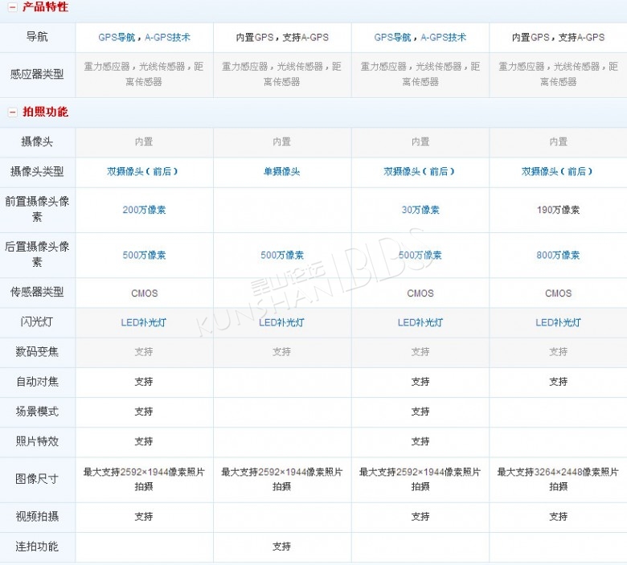Viewport: 627px width, 565px height.
Task: Open 500万像素 rear camera link in third column
Action: click(x=420, y=255)
